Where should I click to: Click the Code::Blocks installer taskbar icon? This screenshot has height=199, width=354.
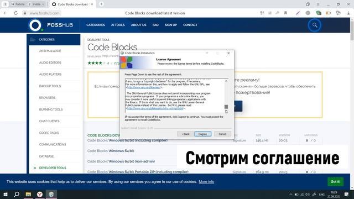[x=51, y=194]
